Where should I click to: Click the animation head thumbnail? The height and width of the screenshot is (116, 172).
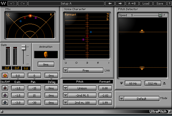(46, 55)
